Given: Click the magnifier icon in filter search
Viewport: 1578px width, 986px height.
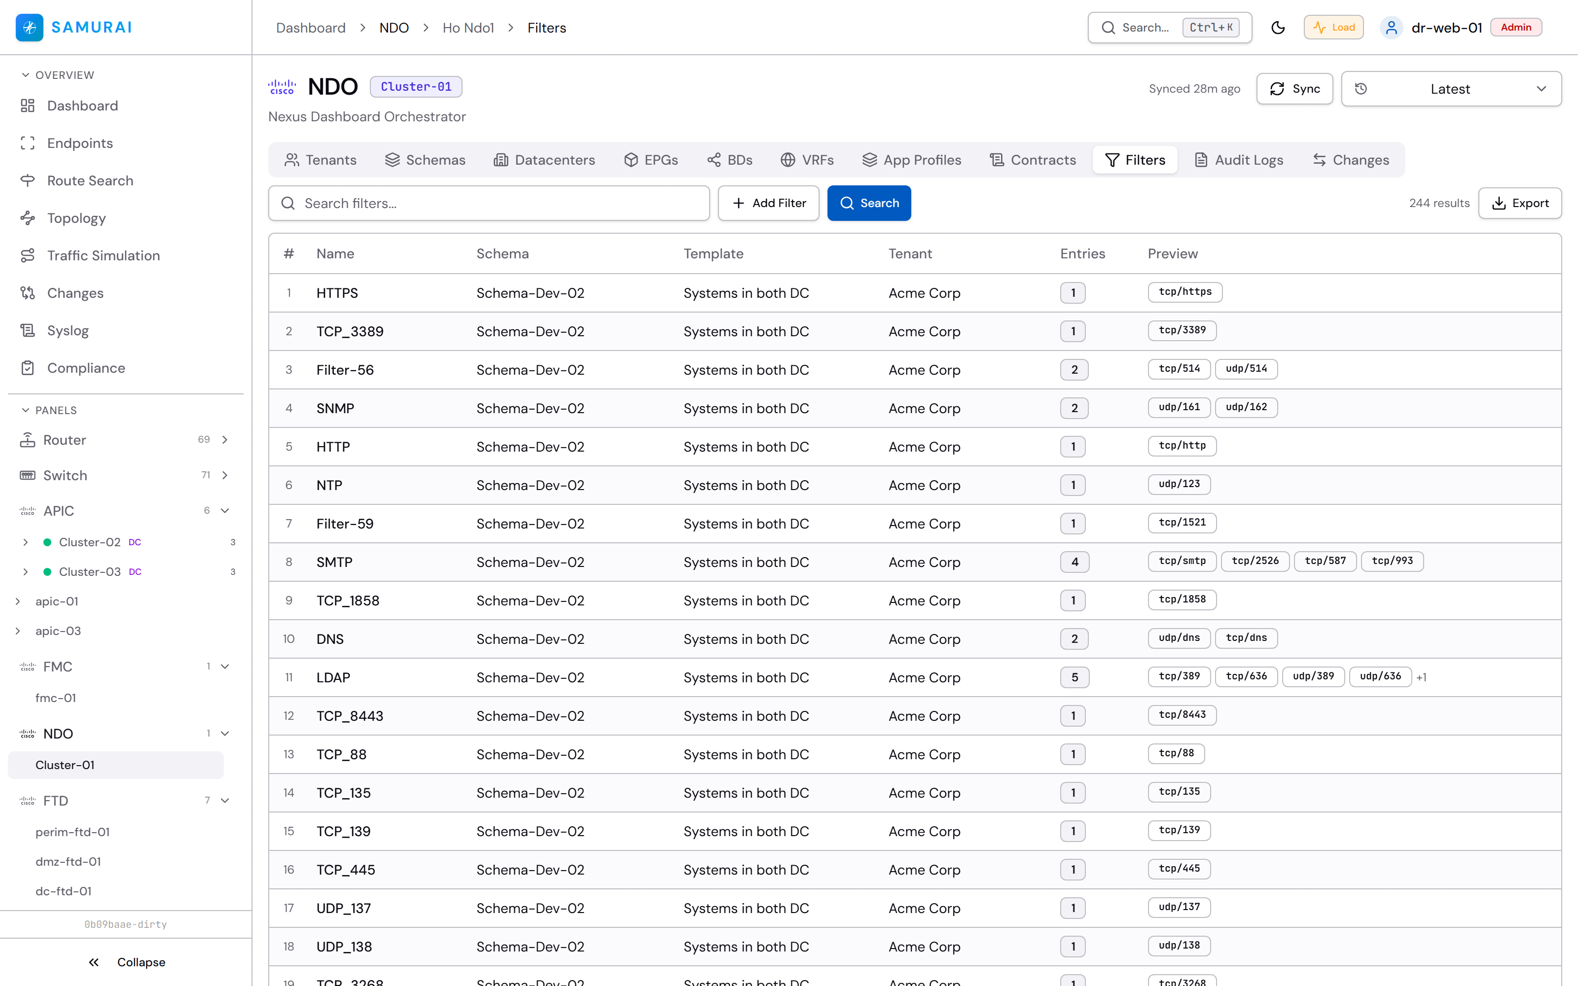Looking at the screenshot, I should pos(288,204).
